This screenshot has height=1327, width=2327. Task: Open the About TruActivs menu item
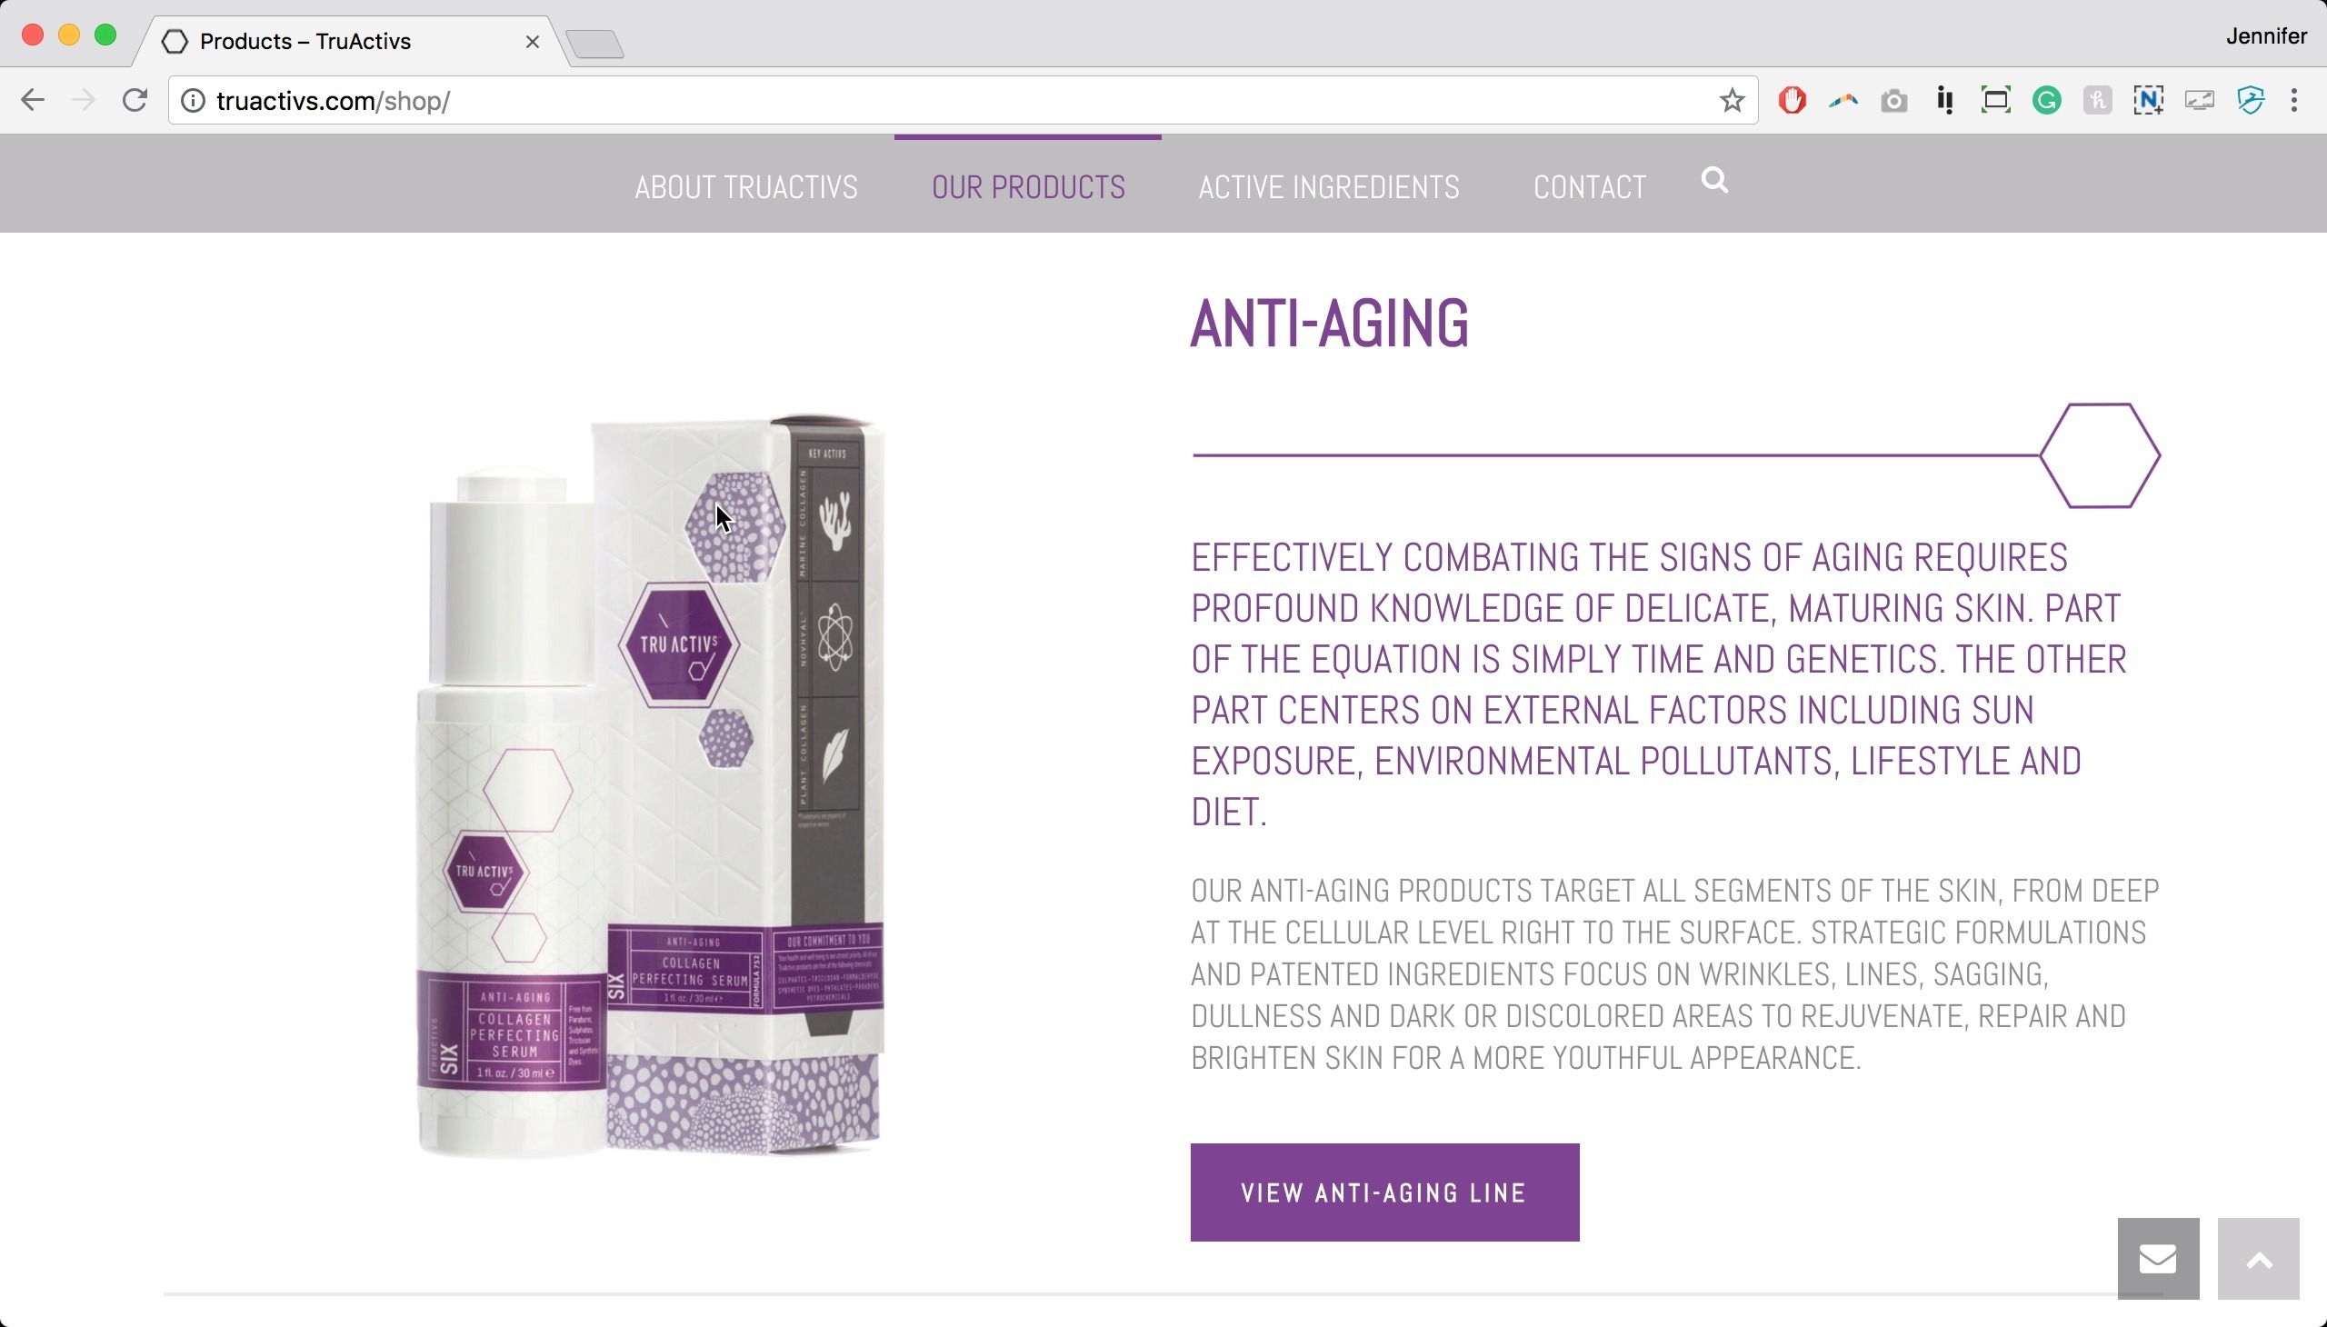point(745,187)
